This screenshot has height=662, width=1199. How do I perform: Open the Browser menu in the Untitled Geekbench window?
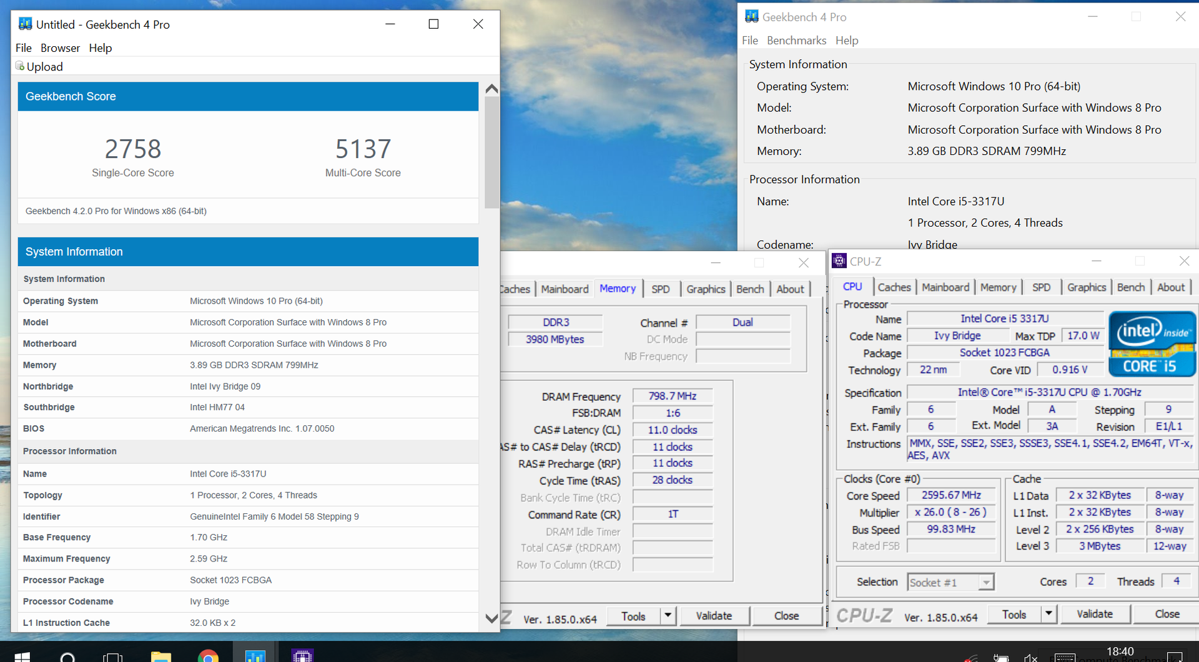[60, 48]
